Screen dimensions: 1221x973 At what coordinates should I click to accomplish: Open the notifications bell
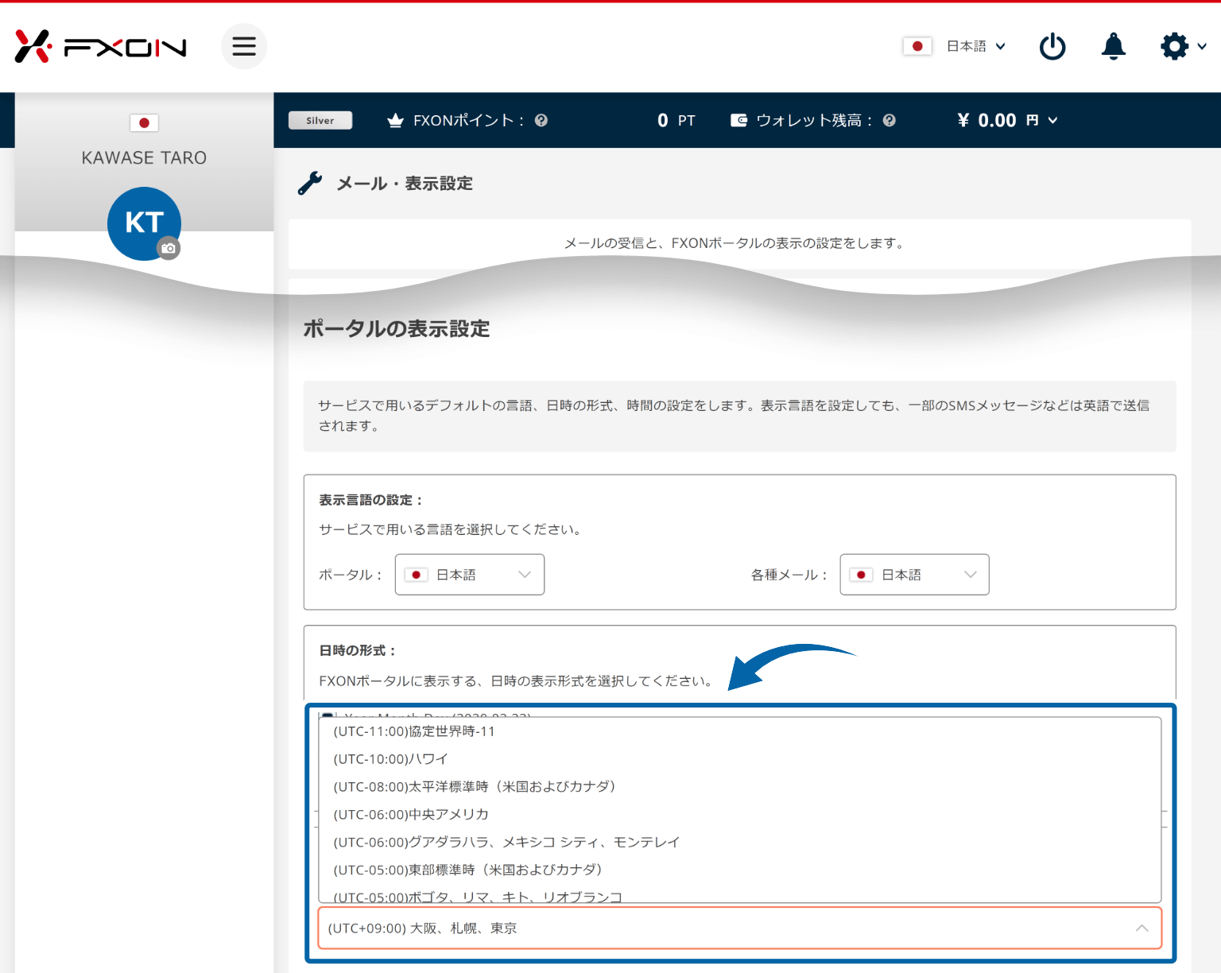(x=1114, y=46)
